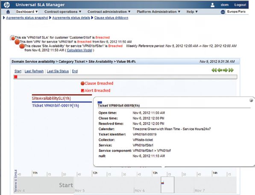Jump to last with double-right green arrow
Image resolution: width=255 pixels, height=195 pixels.
pyautogui.click(x=231, y=70)
